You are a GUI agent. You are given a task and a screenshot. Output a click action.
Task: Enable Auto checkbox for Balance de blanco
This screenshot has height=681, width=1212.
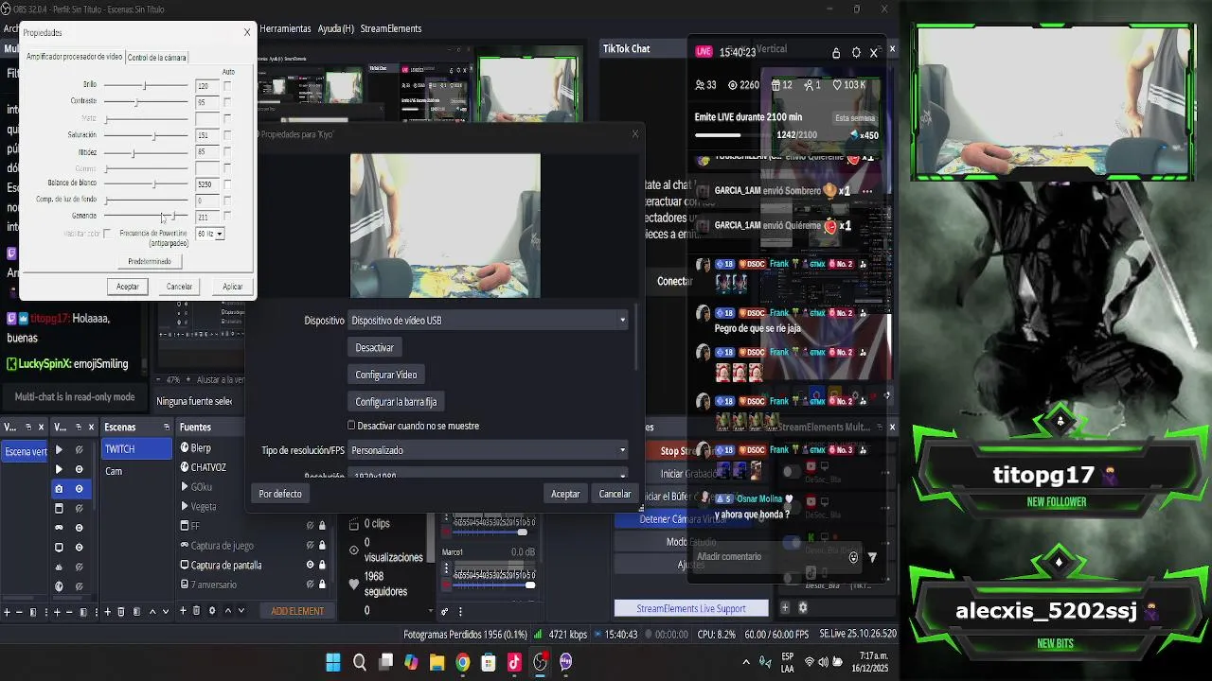click(227, 183)
